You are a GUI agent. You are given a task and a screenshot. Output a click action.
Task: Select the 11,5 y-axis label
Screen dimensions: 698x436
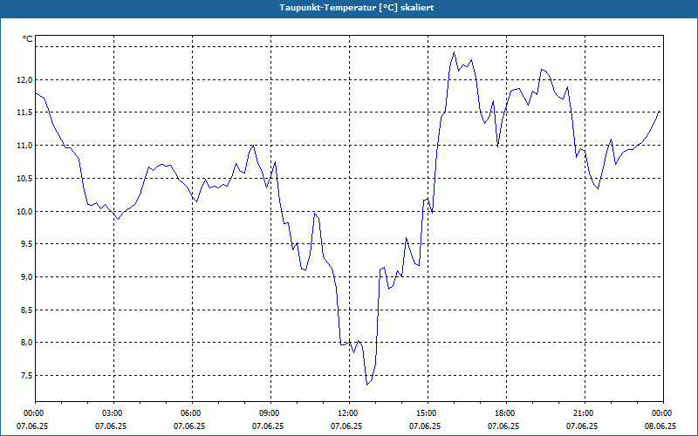pyautogui.click(x=25, y=112)
